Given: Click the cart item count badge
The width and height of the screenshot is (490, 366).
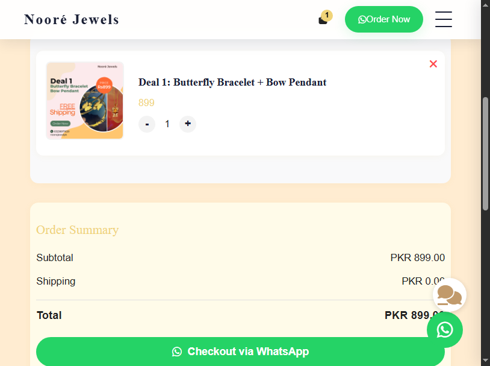Looking at the screenshot, I should point(327,15).
